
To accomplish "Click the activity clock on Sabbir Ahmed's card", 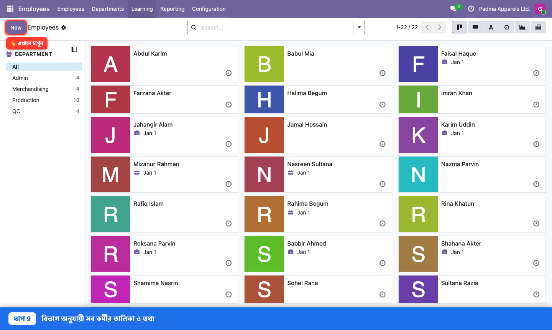I will (383, 263).
